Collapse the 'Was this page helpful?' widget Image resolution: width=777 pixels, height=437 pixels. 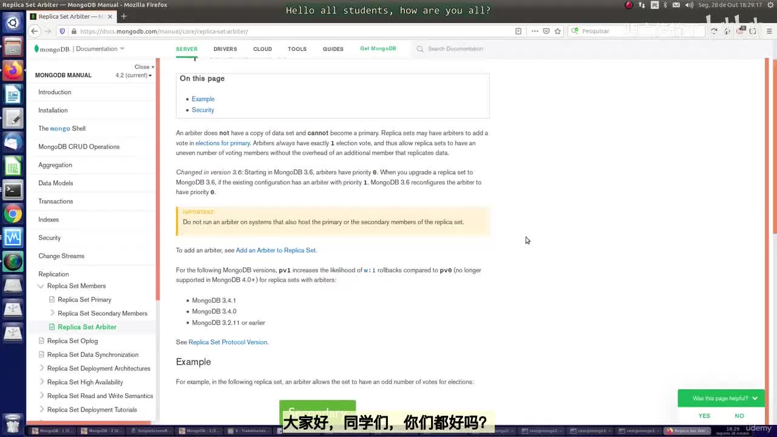click(755, 398)
